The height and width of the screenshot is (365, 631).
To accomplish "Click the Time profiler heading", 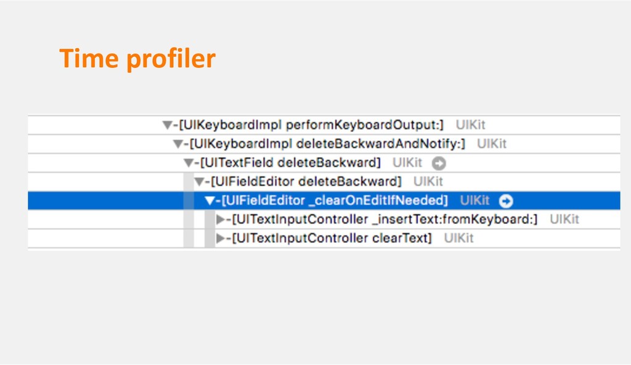I will pyautogui.click(x=137, y=59).
